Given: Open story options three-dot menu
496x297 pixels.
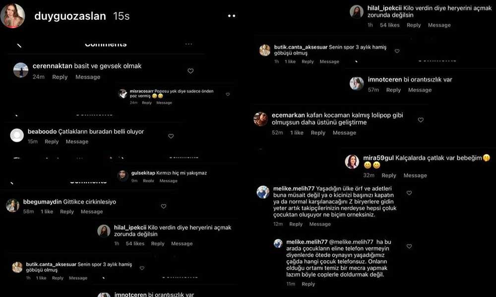Looking at the screenshot, I should (232, 16).
